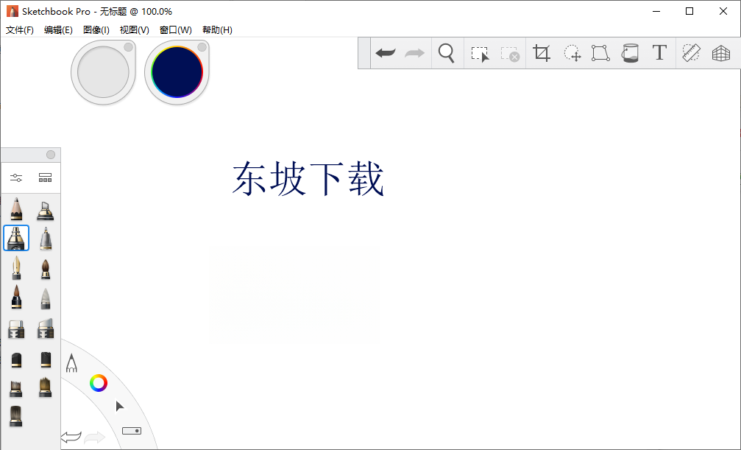This screenshot has width=741, height=450.
Task: Select the left black flat marker
Action: click(16, 360)
